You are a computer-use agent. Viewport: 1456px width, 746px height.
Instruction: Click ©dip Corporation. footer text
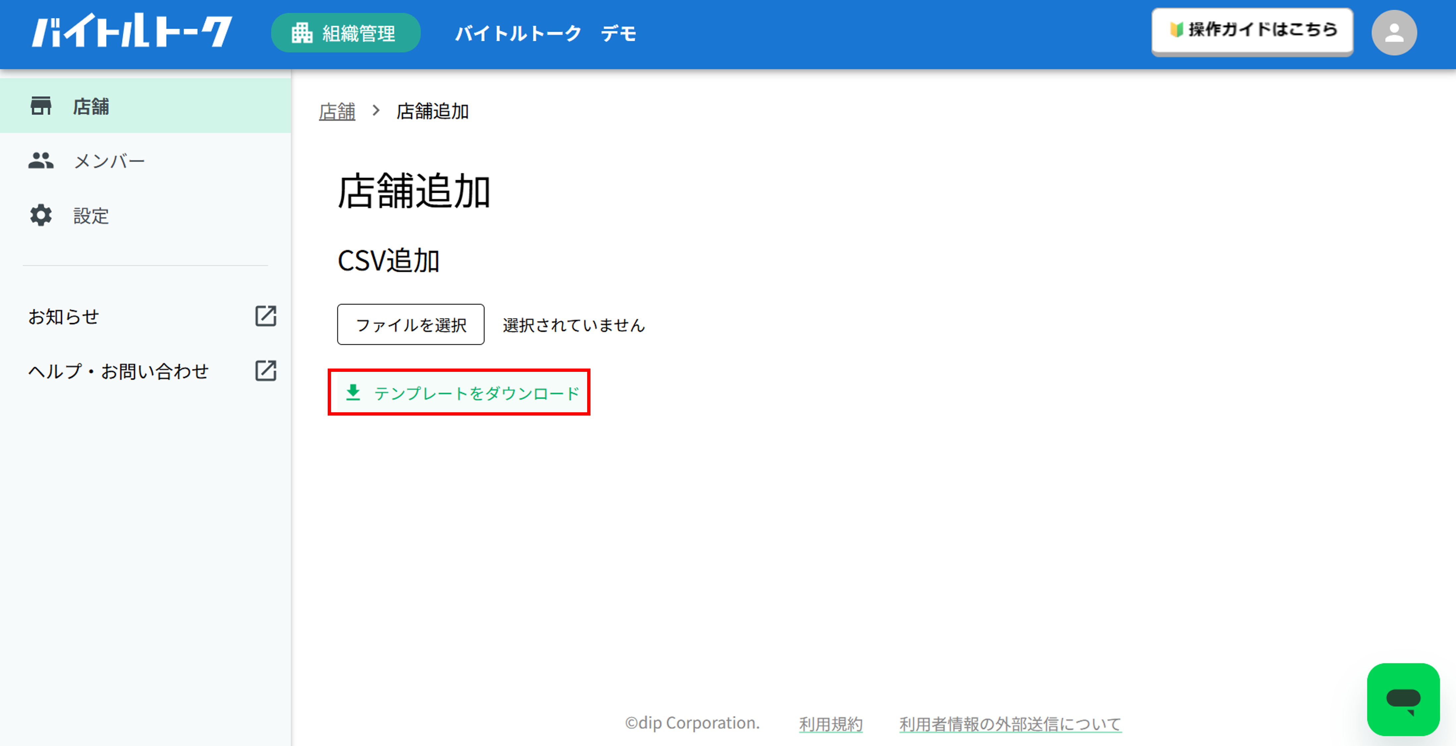tap(693, 723)
